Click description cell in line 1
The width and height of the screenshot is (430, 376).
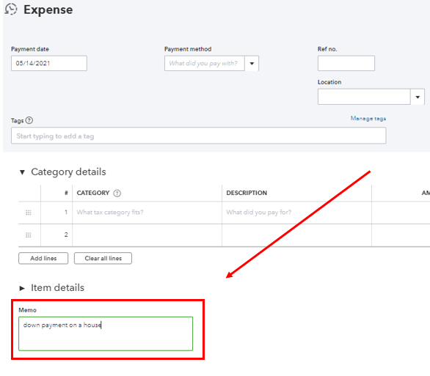coord(296,213)
